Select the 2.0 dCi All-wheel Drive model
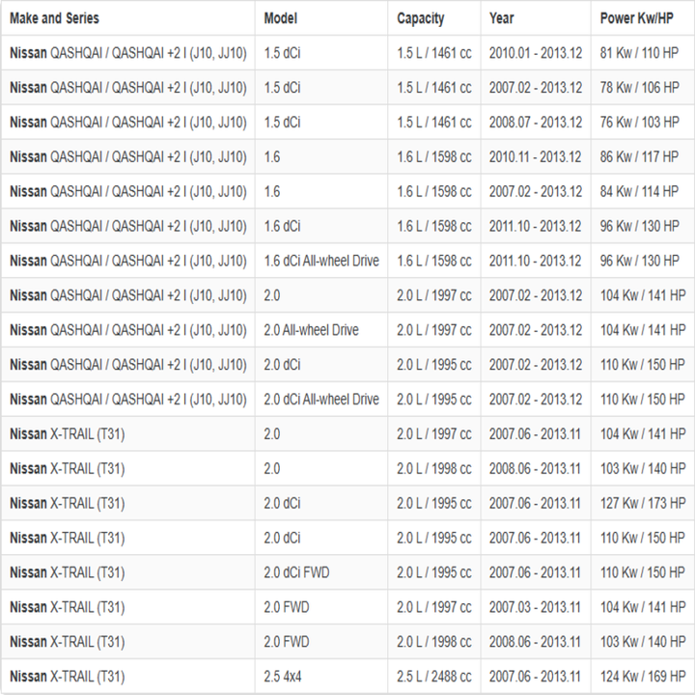Image resolution: width=695 pixels, height=695 pixels. pyautogui.click(x=321, y=400)
